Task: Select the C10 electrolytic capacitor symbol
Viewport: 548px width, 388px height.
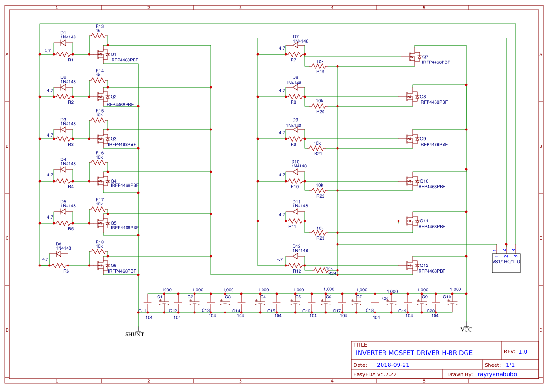Action: click(452, 304)
